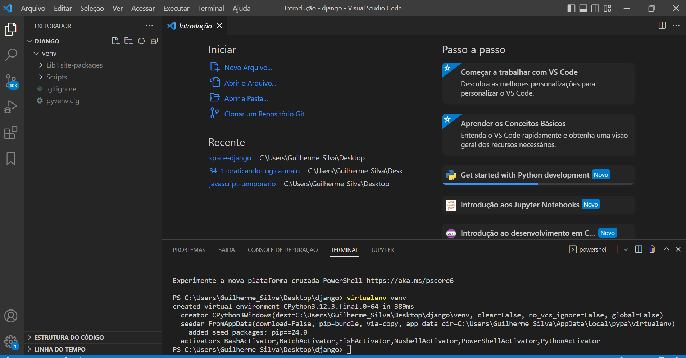
Task: Open the .gitignore file
Action: point(61,89)
